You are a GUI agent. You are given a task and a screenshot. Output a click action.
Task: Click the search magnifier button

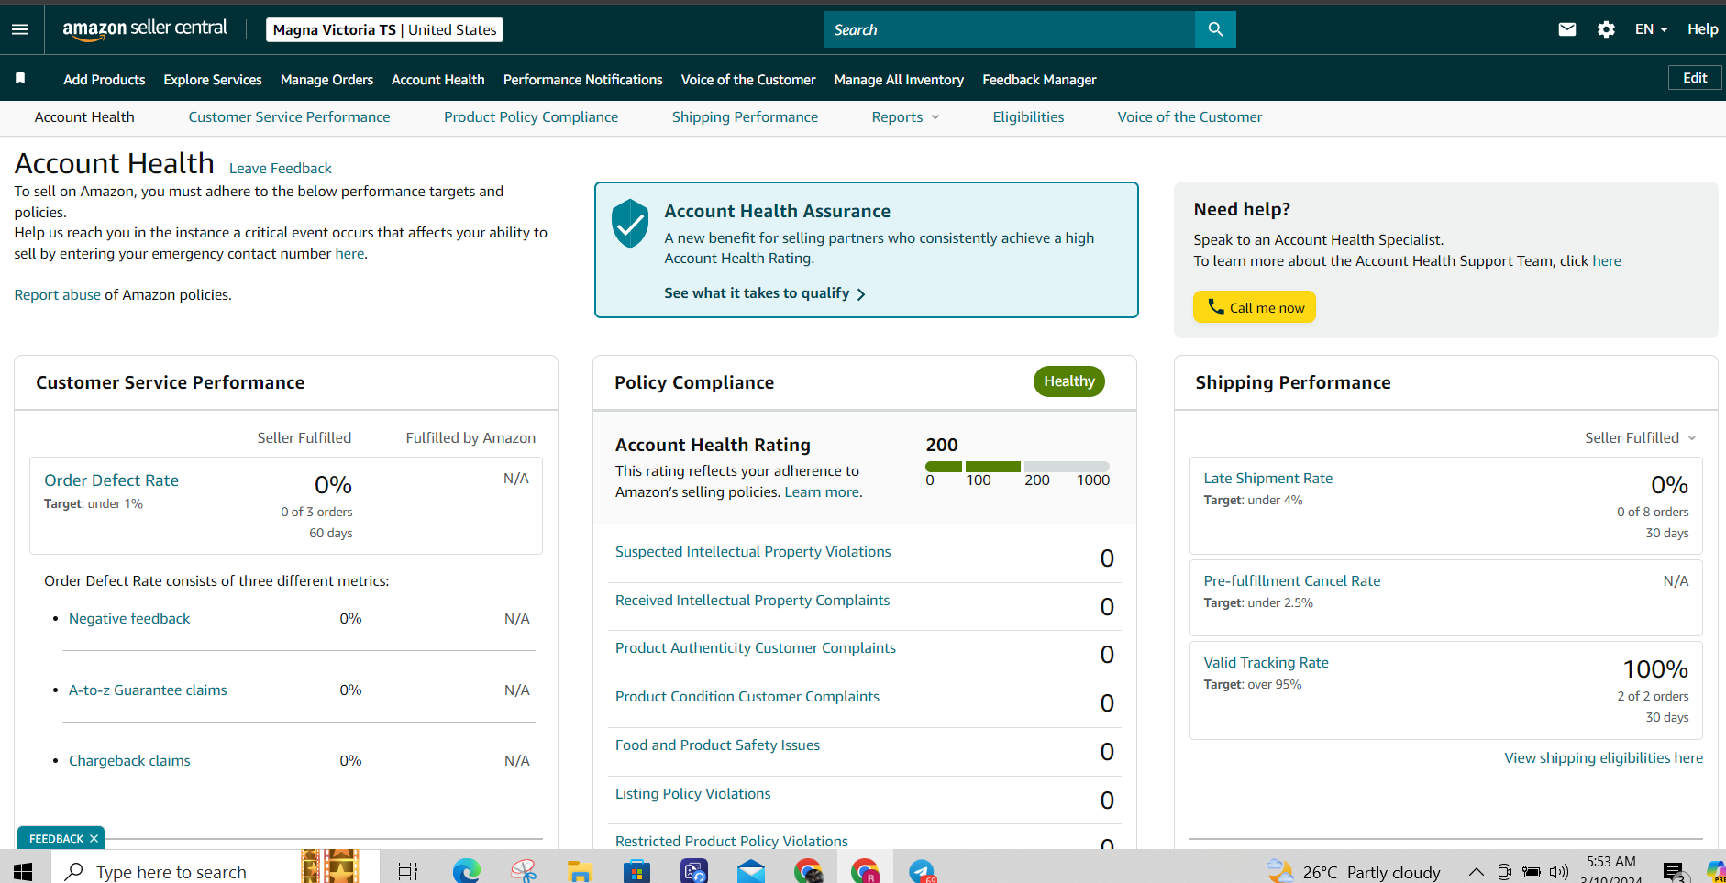1215,29
